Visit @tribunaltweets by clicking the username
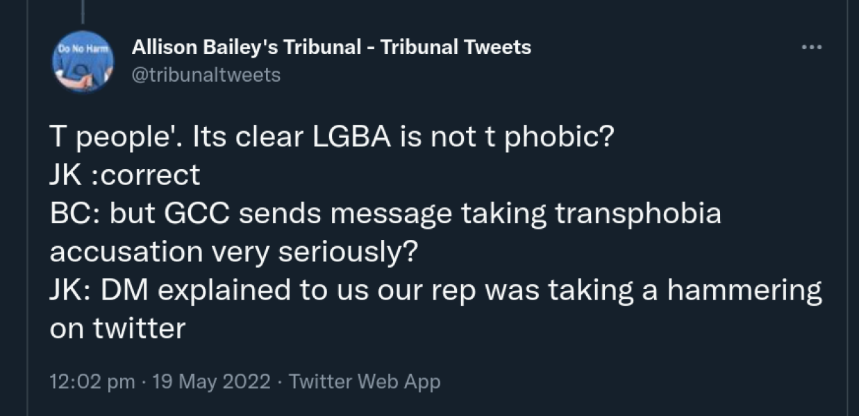 pos(207,74)
